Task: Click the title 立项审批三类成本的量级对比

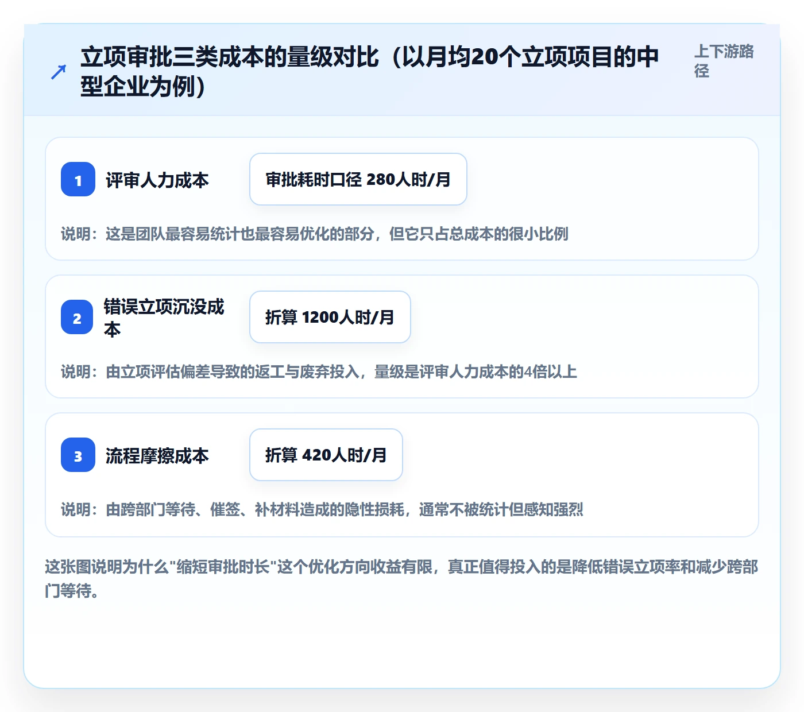Action: 369,72
